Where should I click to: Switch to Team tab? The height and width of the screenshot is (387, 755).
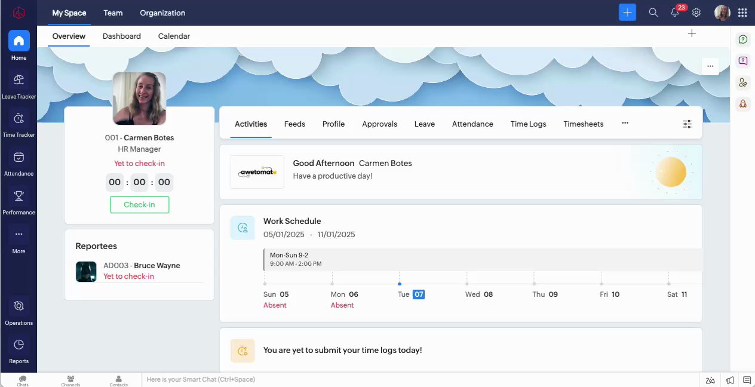click(x=113, y=13)
